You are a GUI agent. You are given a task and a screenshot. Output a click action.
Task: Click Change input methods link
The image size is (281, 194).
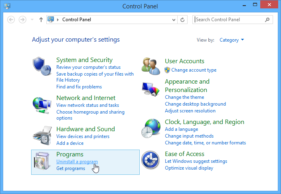(189, 136)
